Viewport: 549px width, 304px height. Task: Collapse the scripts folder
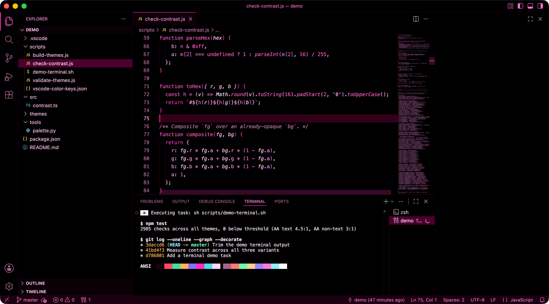75,47
